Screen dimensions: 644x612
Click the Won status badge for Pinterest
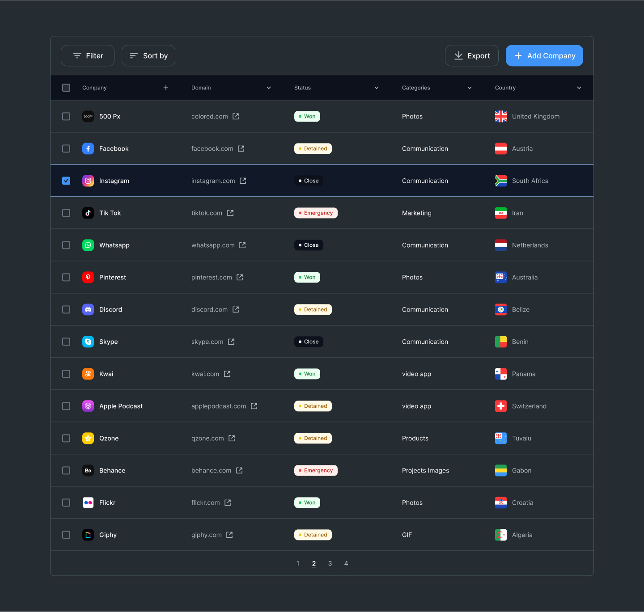(307, 277)
